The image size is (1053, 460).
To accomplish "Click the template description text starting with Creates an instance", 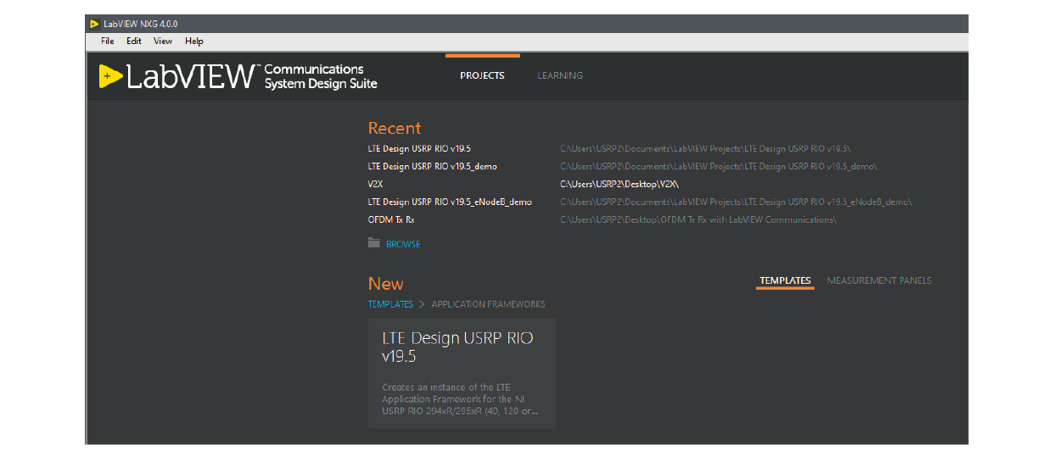I will 460,399.
